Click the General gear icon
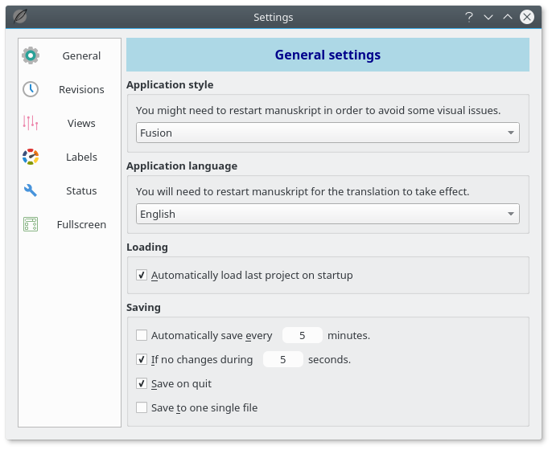 pyautogui.click(x=31, y=55)
